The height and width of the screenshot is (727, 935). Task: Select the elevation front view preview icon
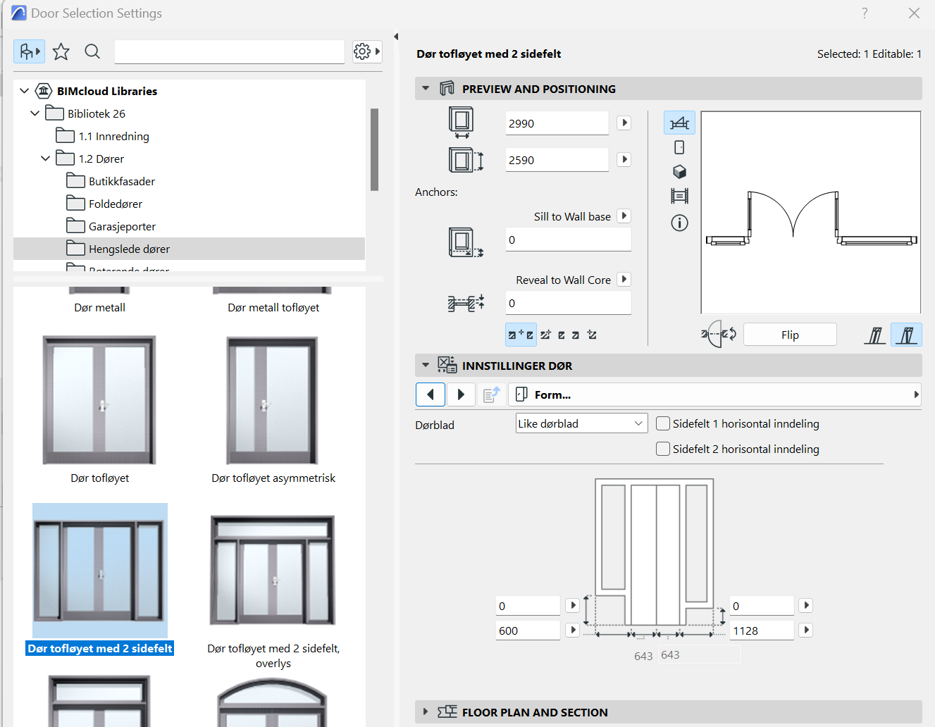tap(679, 147)
